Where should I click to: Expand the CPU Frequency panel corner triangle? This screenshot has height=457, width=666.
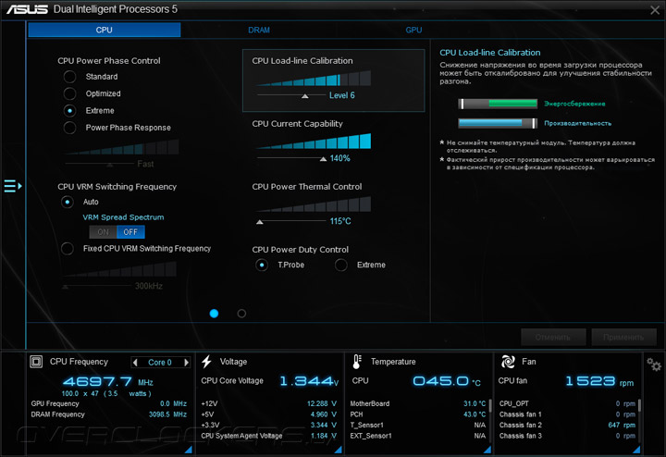coord(188,449)
